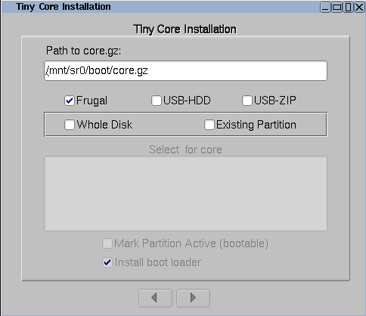The width and height of the screenshot is (366, 316).
Task: Click the tall vertical-maximize titlebar icon
Action: [x=349, y=7]
